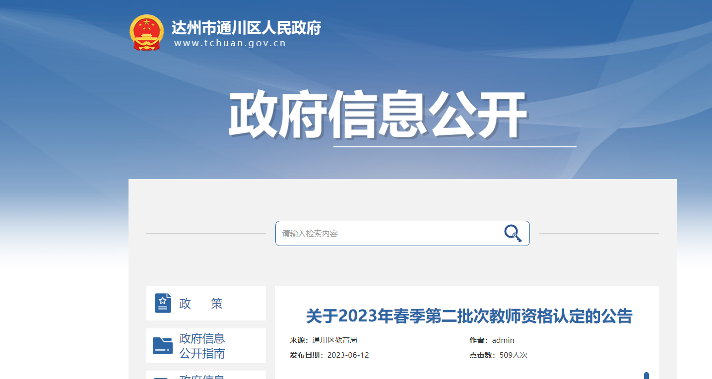Open the 政策 sidebar menu item
The height and width of the screenshot is (379, 712).
(206, 303)
